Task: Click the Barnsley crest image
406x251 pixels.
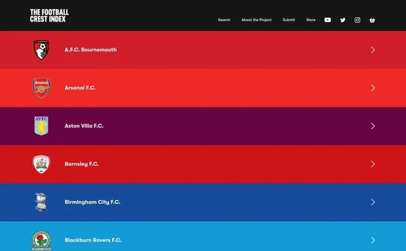Action: tap(41, 164)
